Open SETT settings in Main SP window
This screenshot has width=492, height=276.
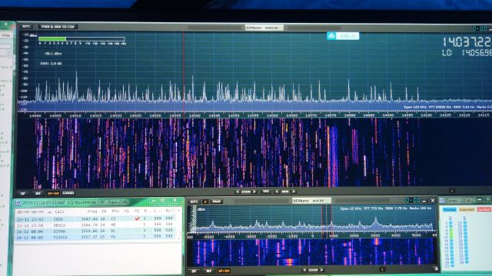tap(26, 27)
